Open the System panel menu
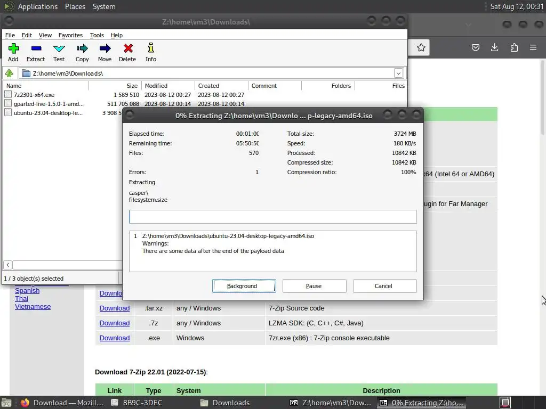The image size is (546, 409). [104, 6]
